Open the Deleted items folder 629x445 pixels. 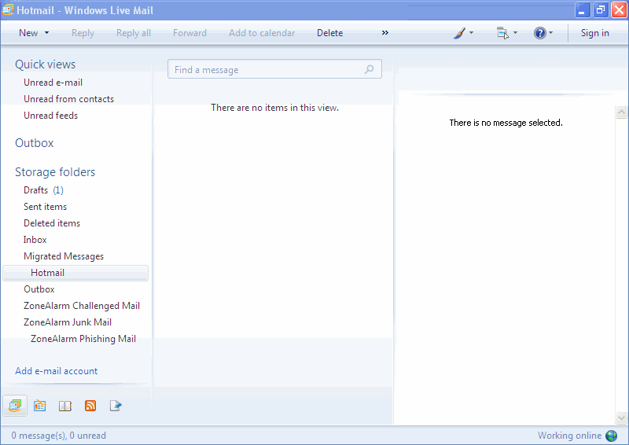(52, 222)
